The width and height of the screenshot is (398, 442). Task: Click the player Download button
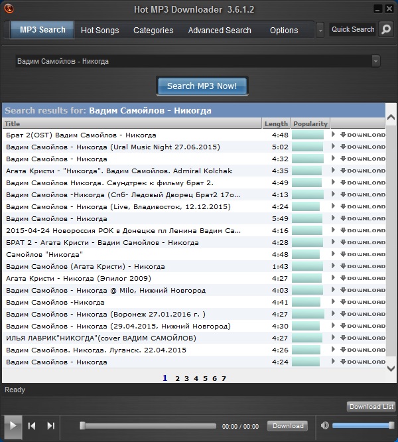coord(288,425)
